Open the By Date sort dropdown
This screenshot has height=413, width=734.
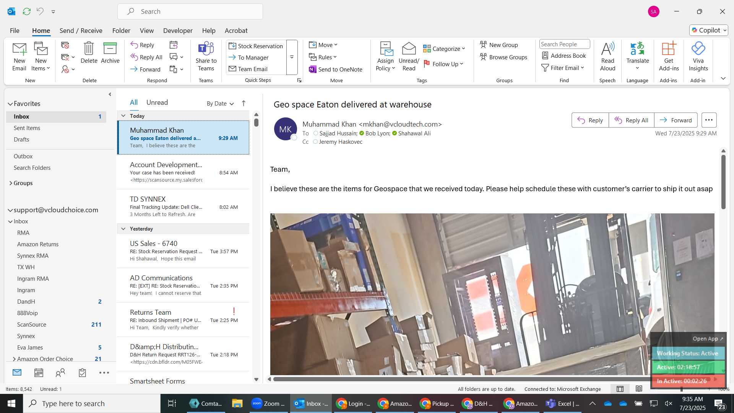pos(220,104)
